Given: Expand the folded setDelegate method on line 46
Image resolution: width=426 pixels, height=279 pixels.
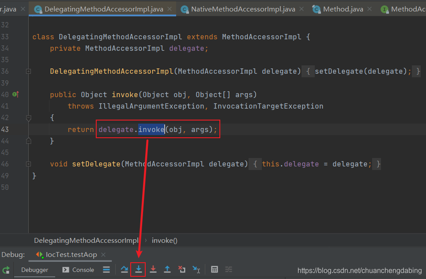Looking at the screenshot, I should coord(28,164).
